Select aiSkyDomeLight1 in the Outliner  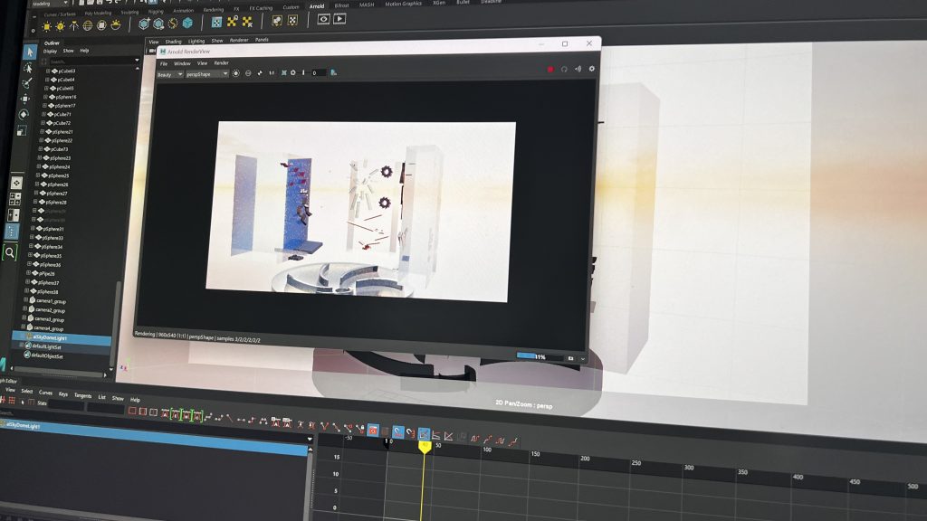pyautogui.click(x=62, y=338)
